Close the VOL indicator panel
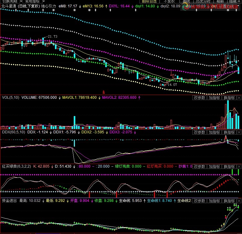 (x=239, y=98)
